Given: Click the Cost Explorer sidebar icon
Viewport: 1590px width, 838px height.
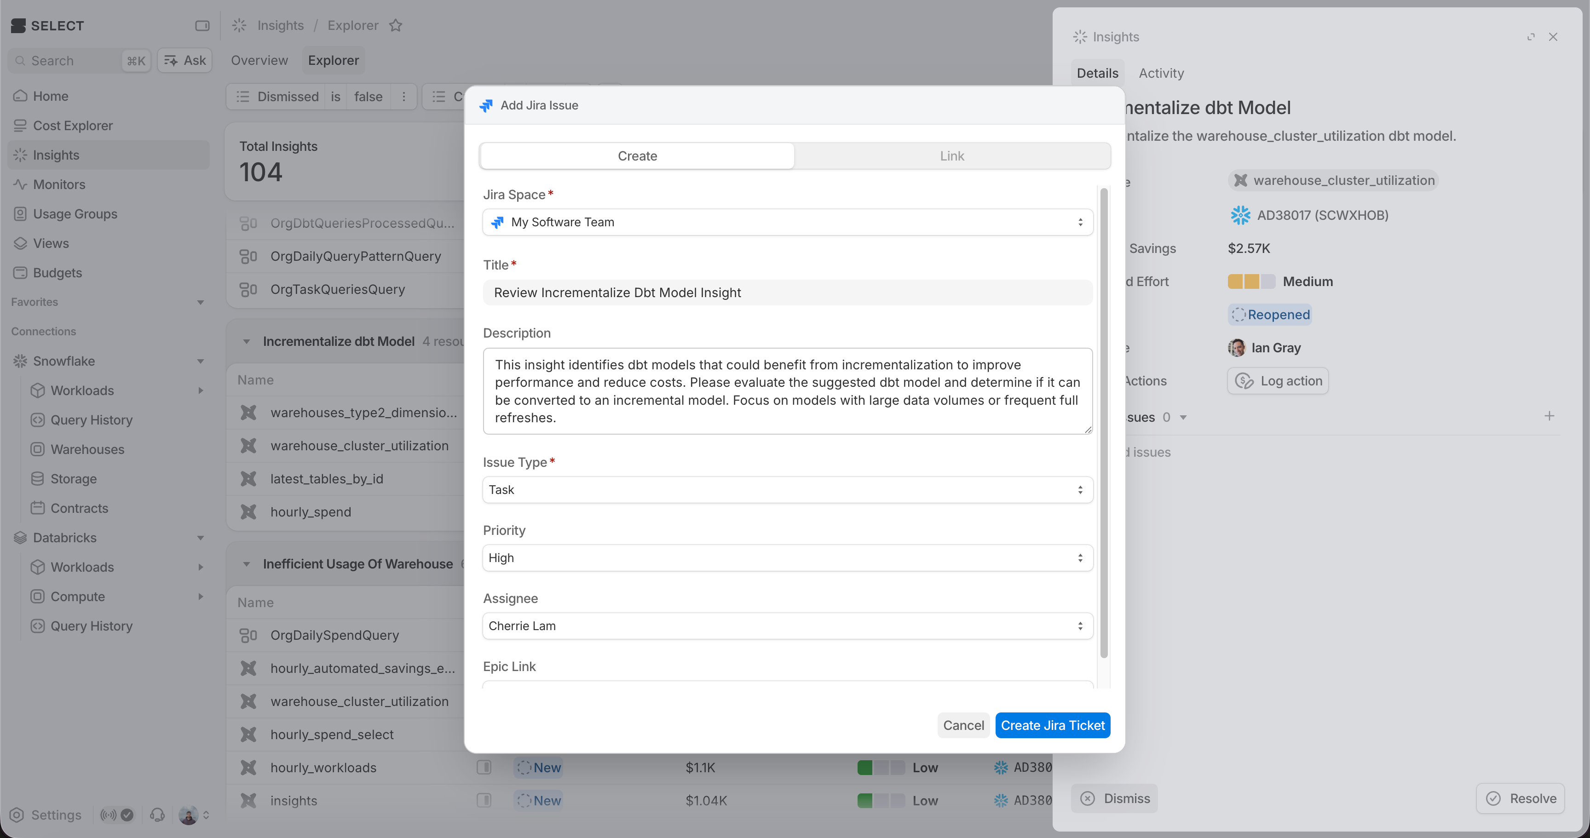Looking at the screenshot, I should click(20, 125).
